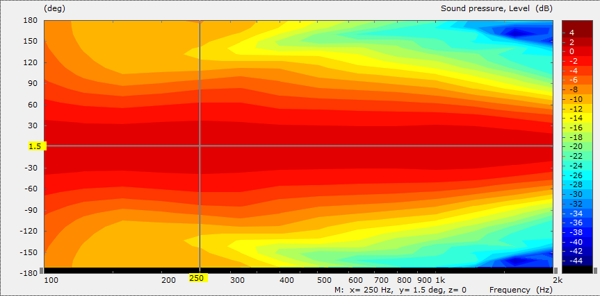
Task: Pick the -44 dB dark blue color band
Action: tap(576, 261)
